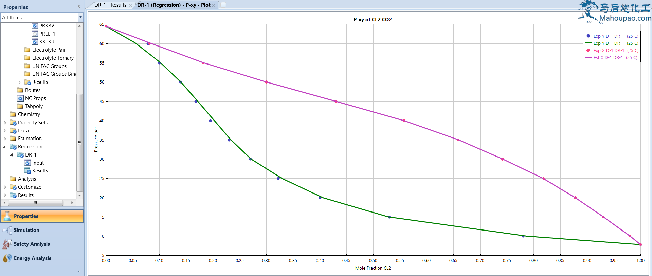652x276 pixels.
Task: Click the DR-1 regression case icon
Action: point(20,155)
